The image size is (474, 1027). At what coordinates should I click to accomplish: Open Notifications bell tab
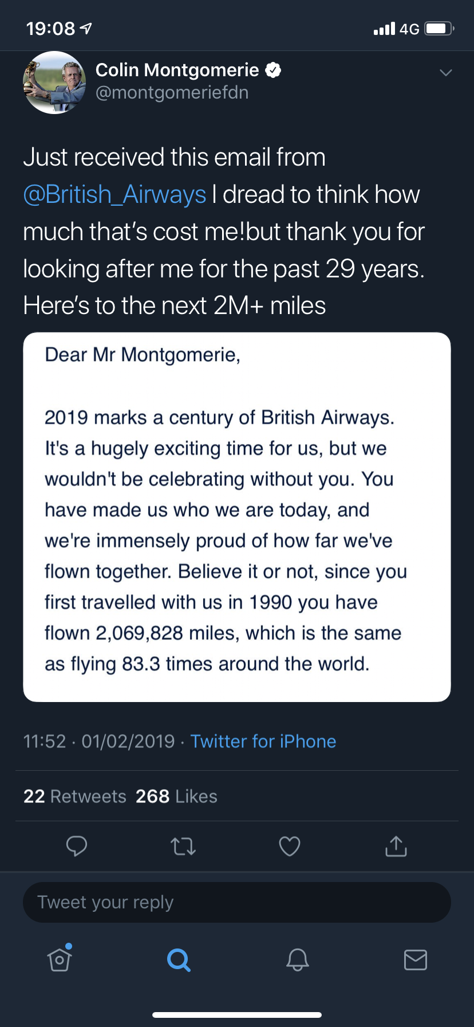(x=298, y=959)
